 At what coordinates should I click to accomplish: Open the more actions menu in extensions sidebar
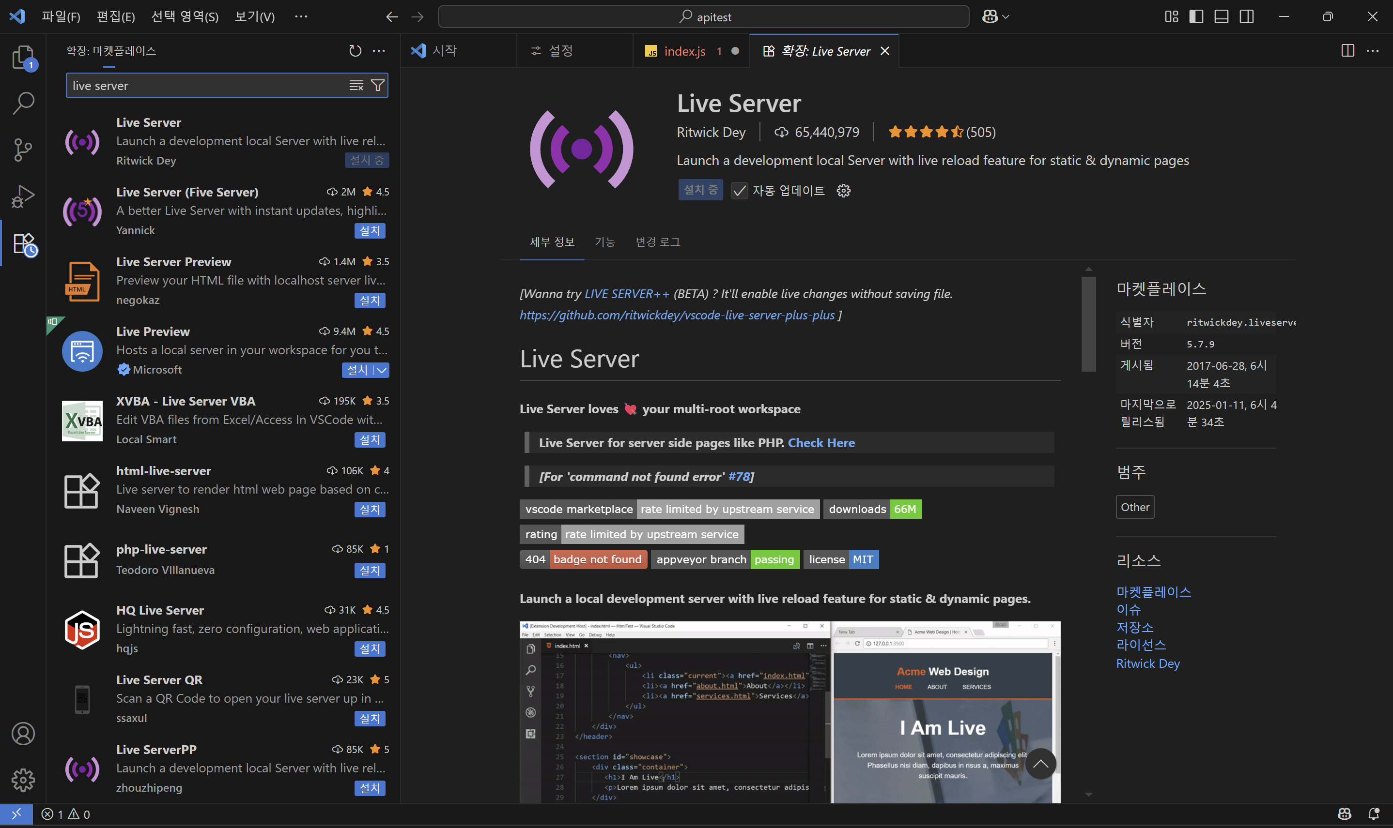pos(379,51)
